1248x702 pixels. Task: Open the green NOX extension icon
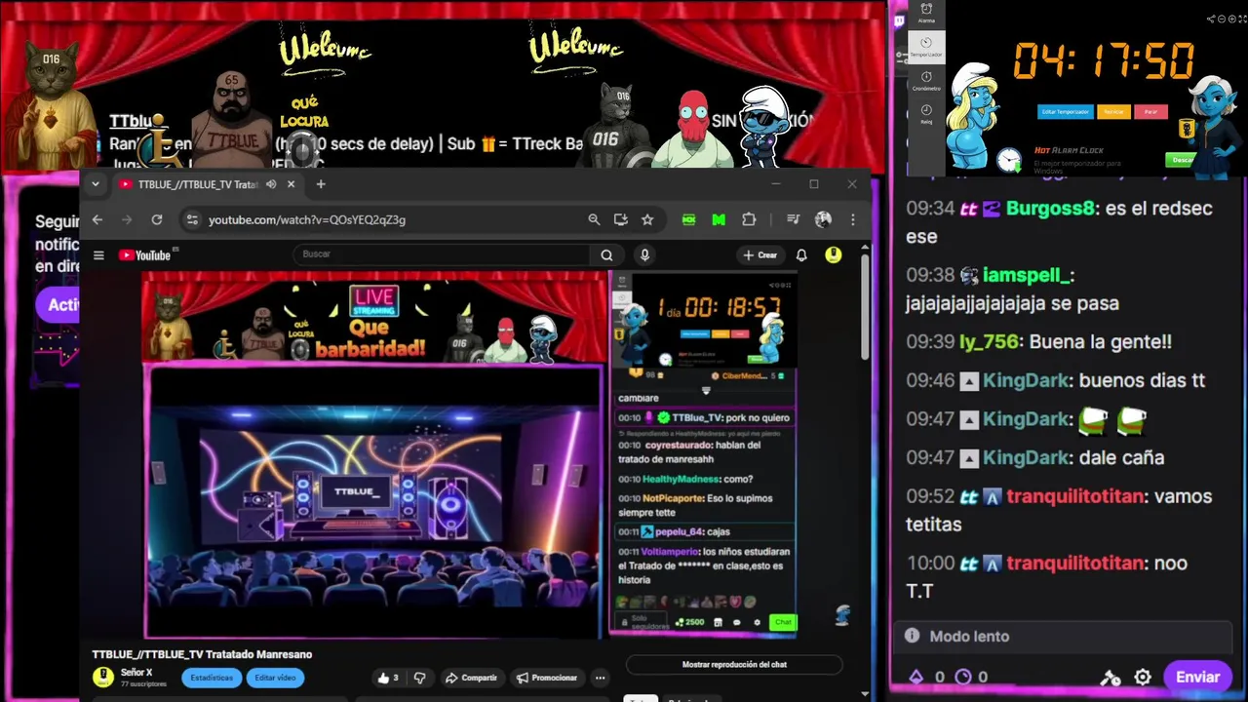click(x=688, y=219)
